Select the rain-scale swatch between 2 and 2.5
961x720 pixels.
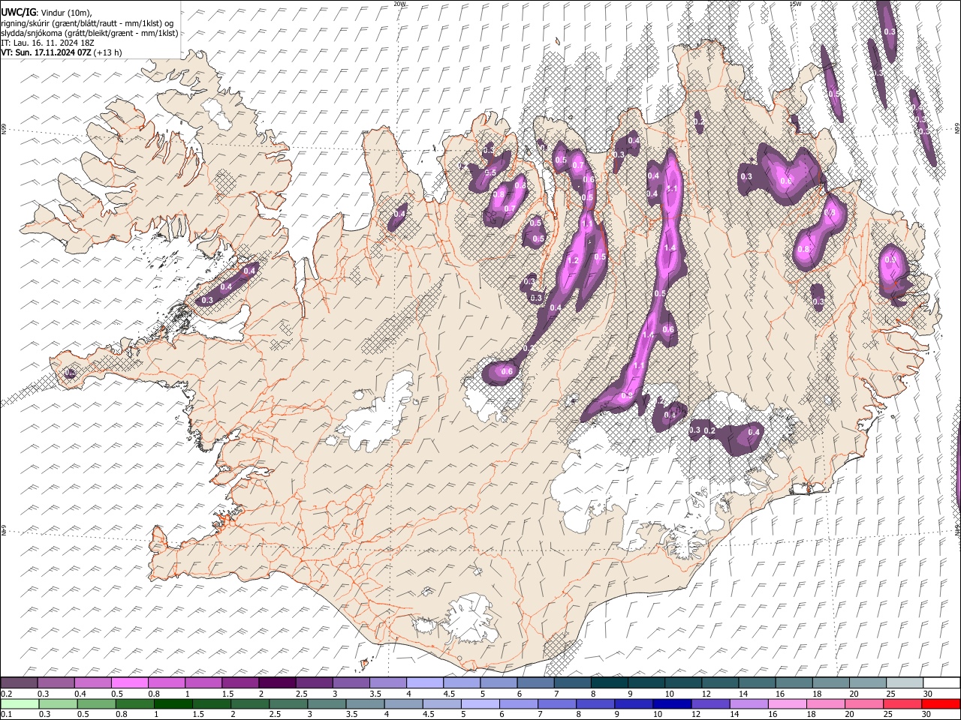point(251,704)
